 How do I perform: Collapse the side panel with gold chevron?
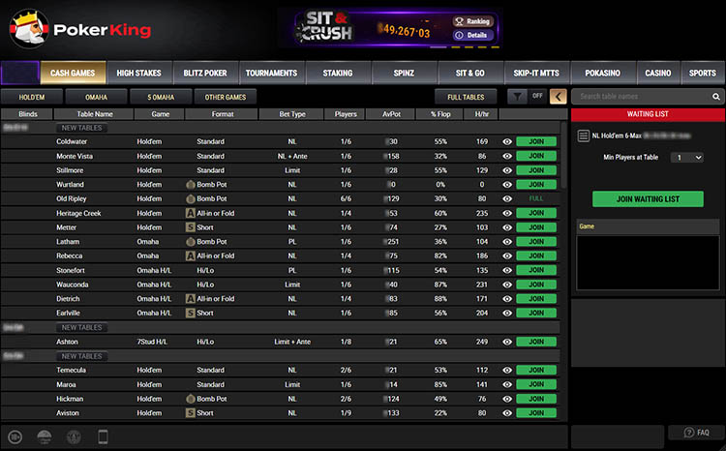[558, 97]
